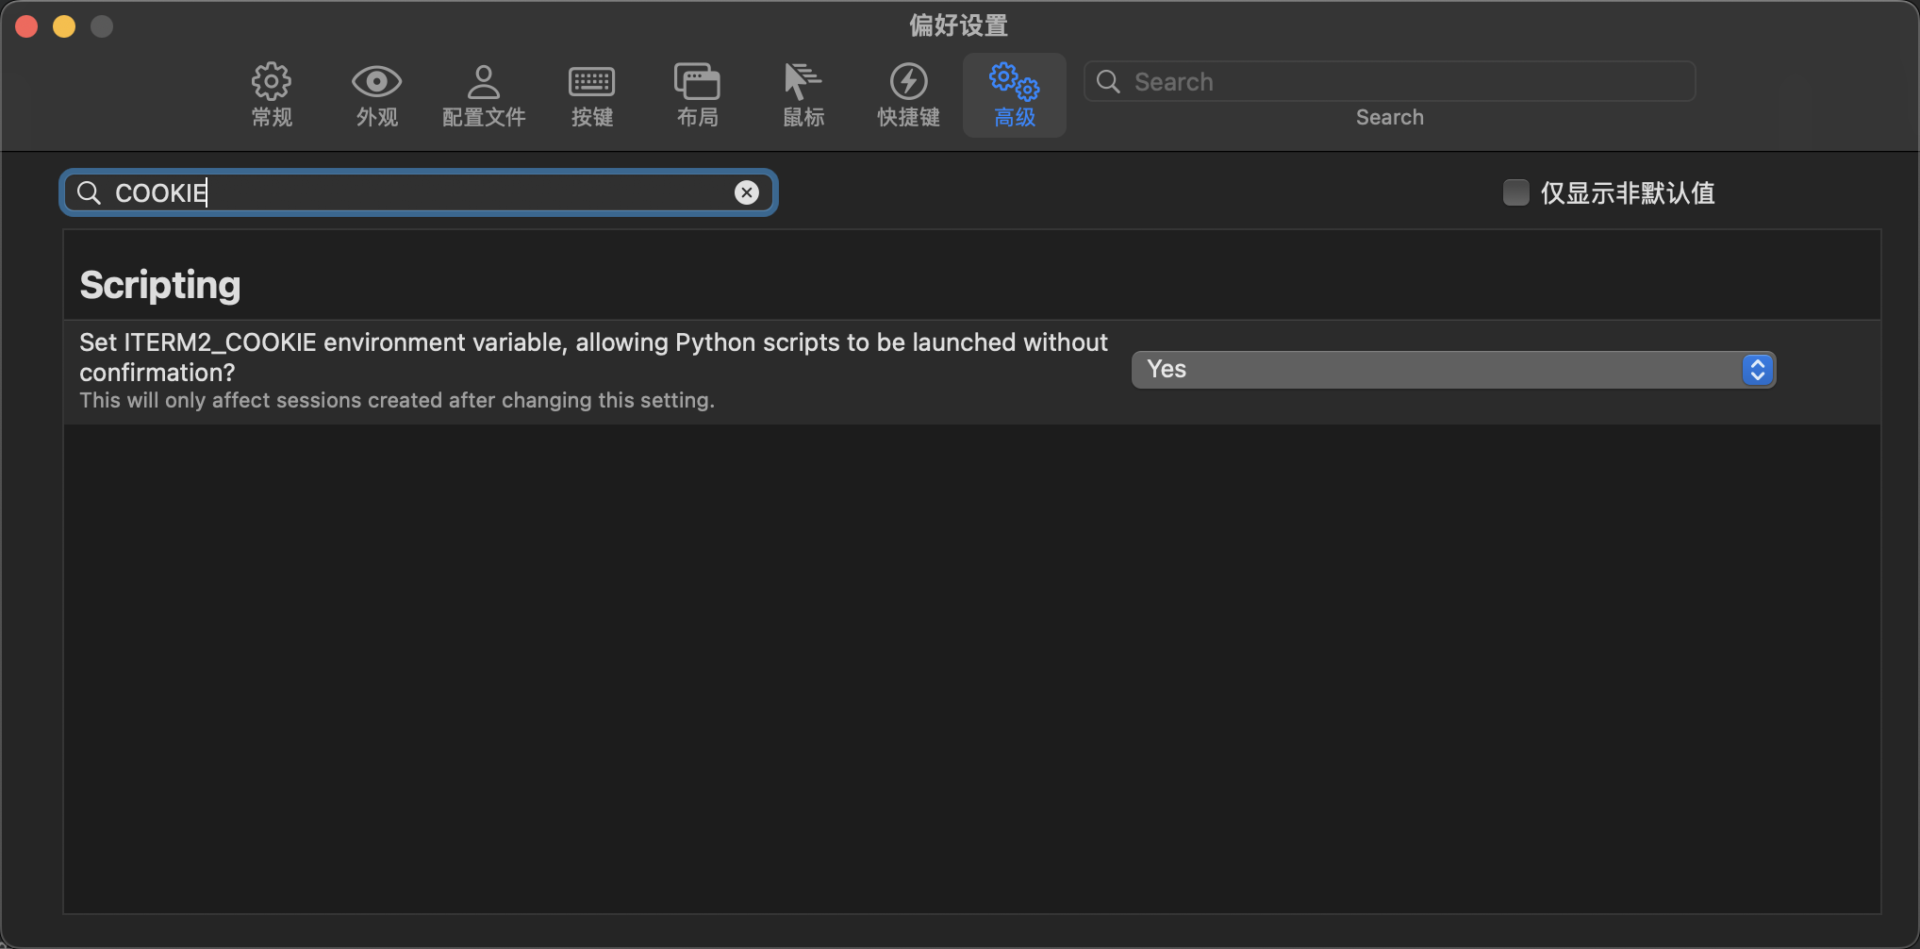
Task: Close the 偏好设置 window
Action: click(x=26, y=26)
